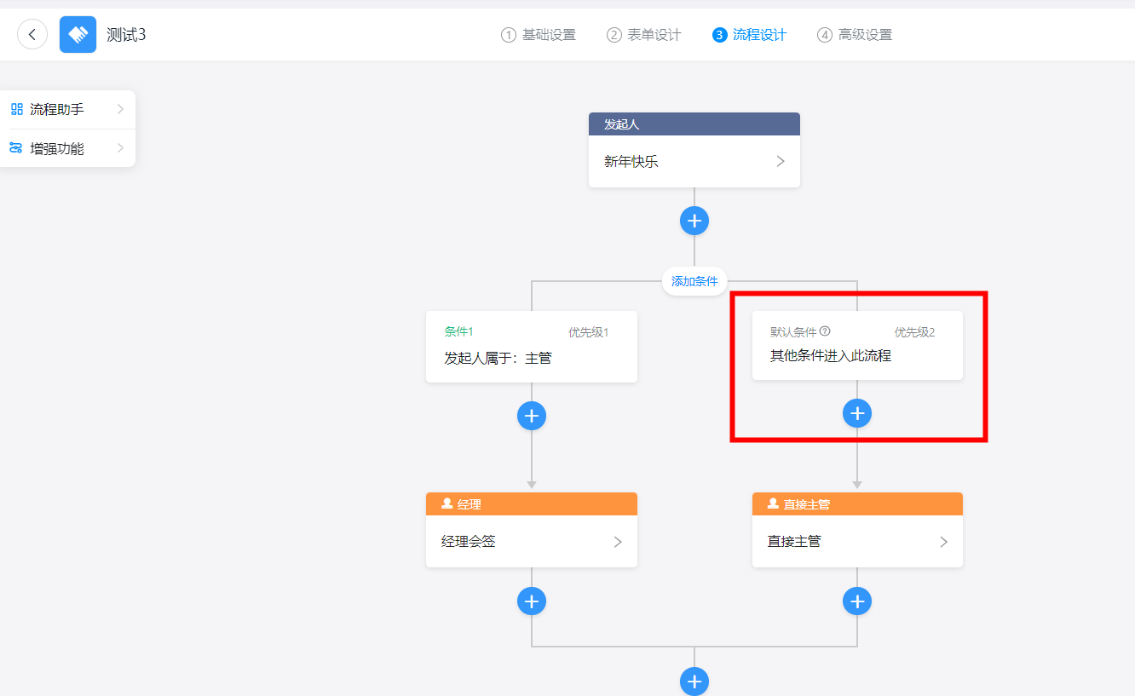Open 经理会签 node settings chevron
The width and height of the screenshot is (1135, 696).
coord(618,542)
